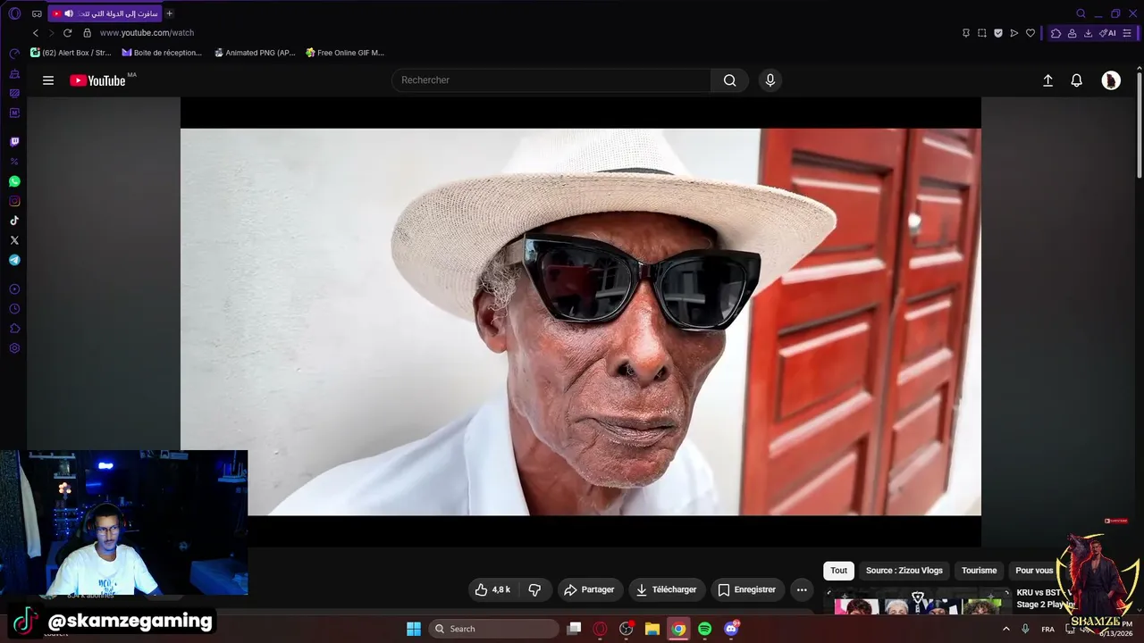Image resolution: width=1144 pixels, height=643 pixels.
Task: Open more actions three-dot menu
Action: 802,589
